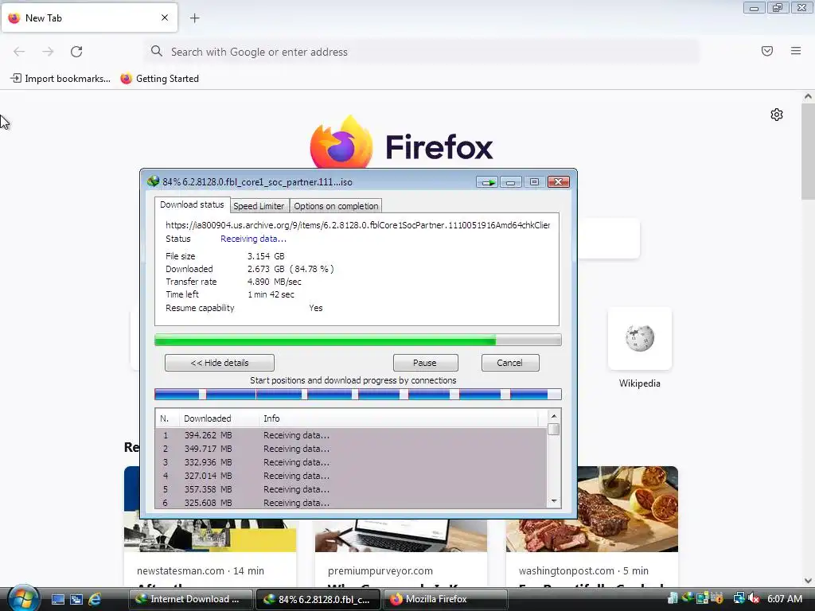Click the Firefox page vertical scrollbar thumb
The height and width of the screenshot is (611, 815).
click(x=808, y=151)
